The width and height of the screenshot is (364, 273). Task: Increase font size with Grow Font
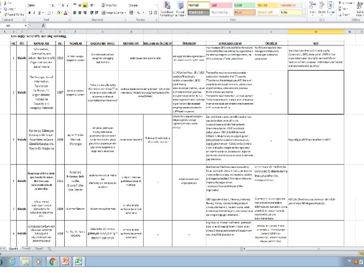coord(63,5)
